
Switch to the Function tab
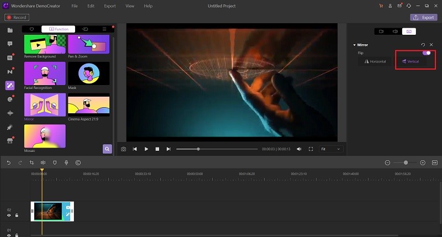coord(59,29)
